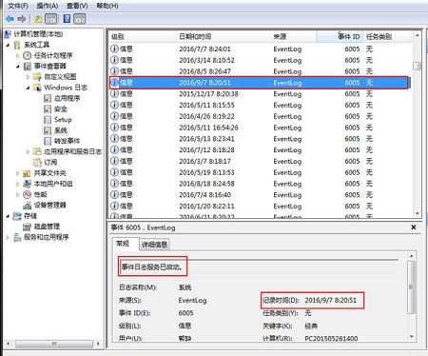Viewport: 428px width, 356px height.
Task: Click the 任务计划程序 clock icon
Action: click(x=28, y=56)
